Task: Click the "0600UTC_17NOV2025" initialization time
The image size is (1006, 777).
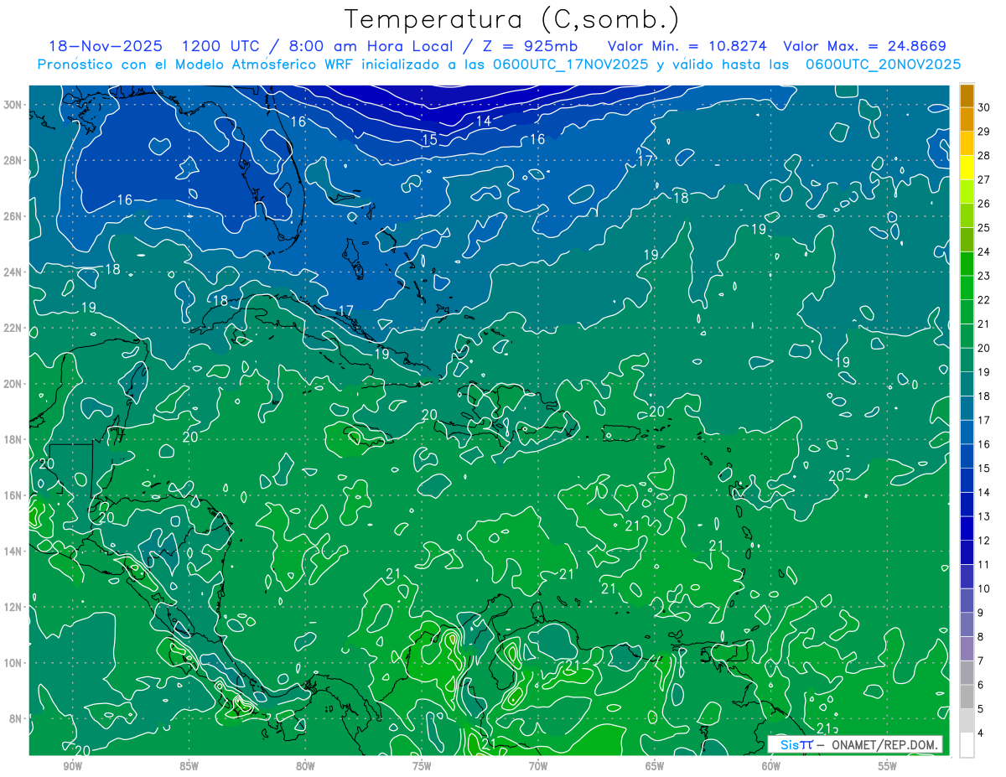Action: point(570,65)
